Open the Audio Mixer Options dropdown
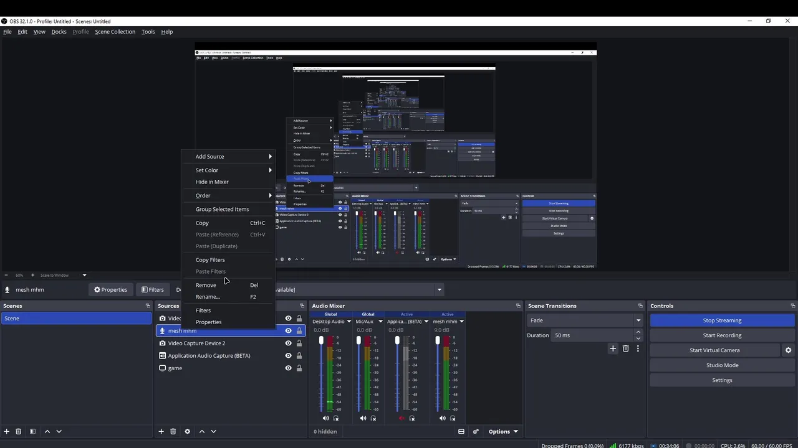The height and width of the screenshot is (448, 798). point(502,431)
